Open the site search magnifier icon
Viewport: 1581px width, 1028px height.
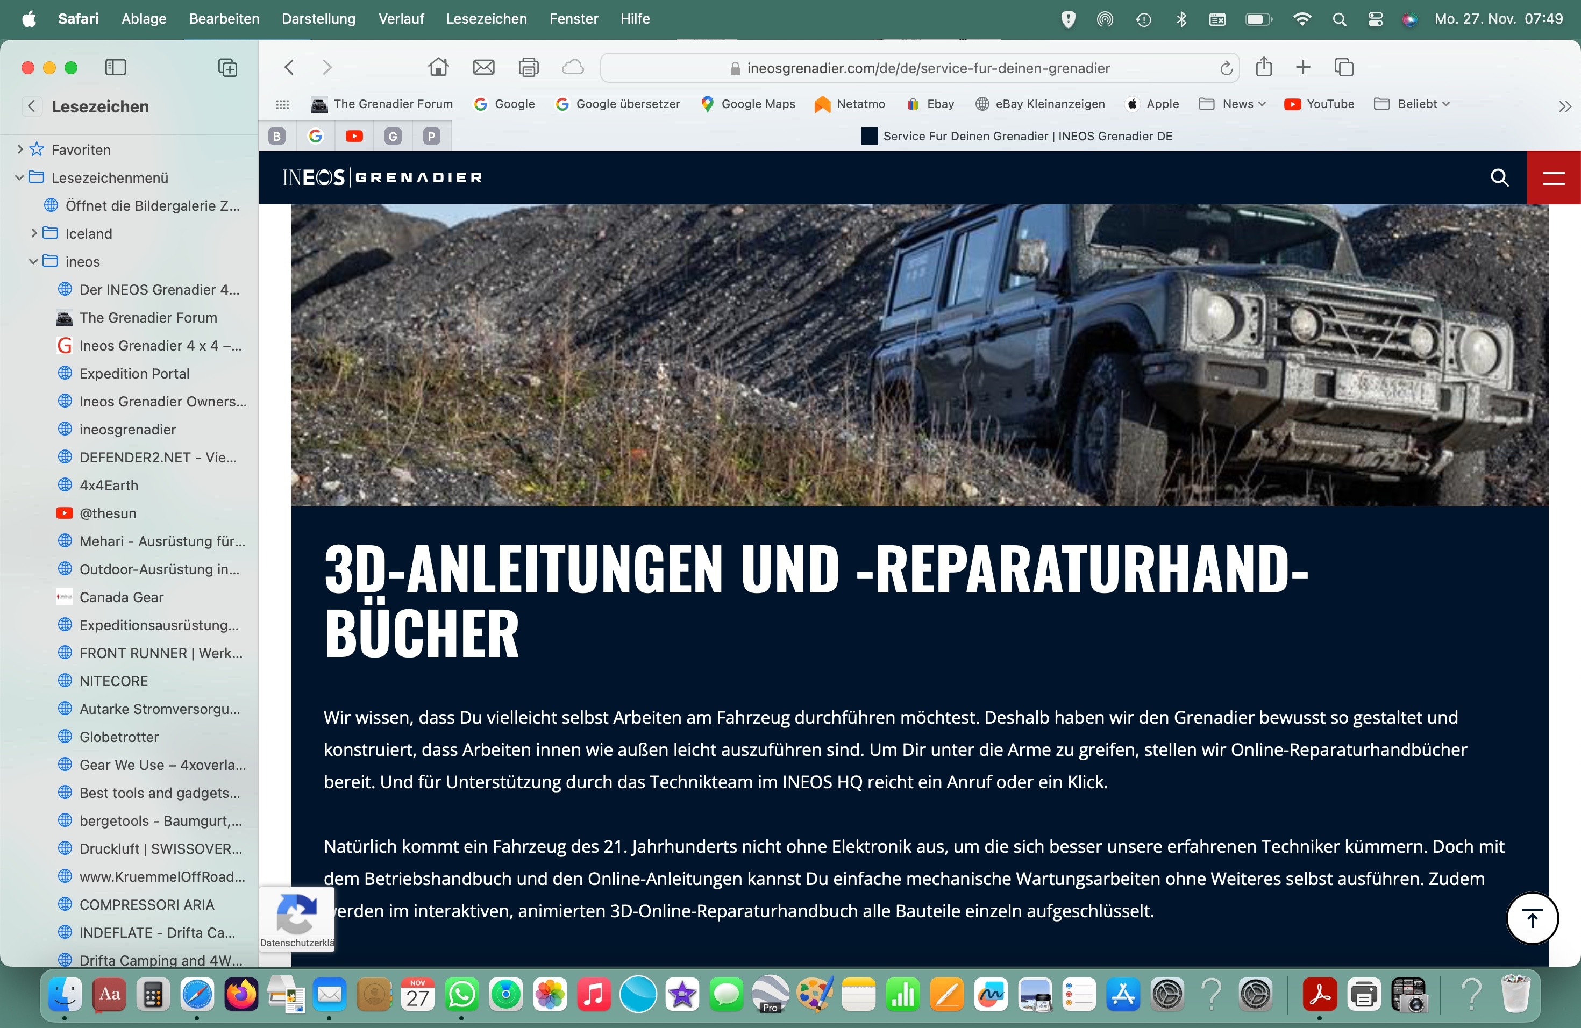(x=1500, y=177)
